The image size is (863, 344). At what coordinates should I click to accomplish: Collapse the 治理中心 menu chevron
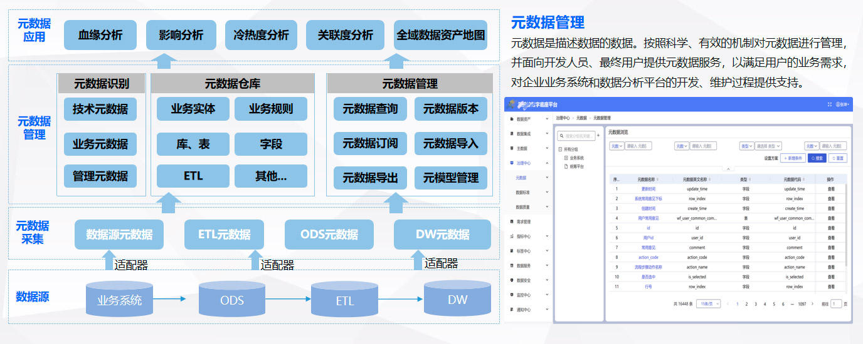(547, 163)
